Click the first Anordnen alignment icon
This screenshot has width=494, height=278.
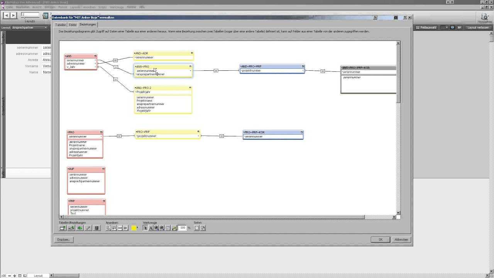108,228
